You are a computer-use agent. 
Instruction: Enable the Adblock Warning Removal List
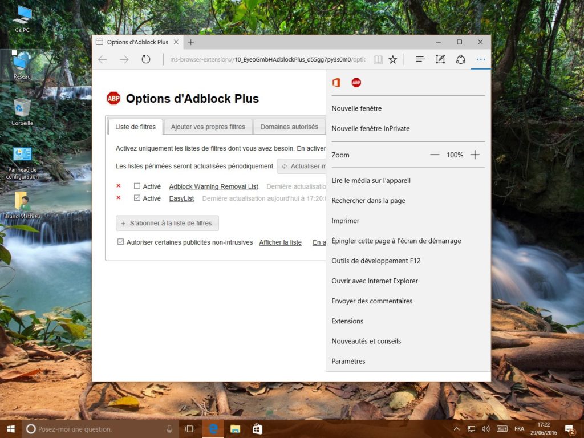point(138,186)
